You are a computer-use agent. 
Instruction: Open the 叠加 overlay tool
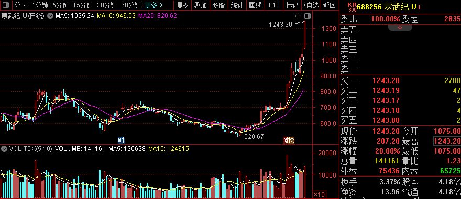point(201,5)
